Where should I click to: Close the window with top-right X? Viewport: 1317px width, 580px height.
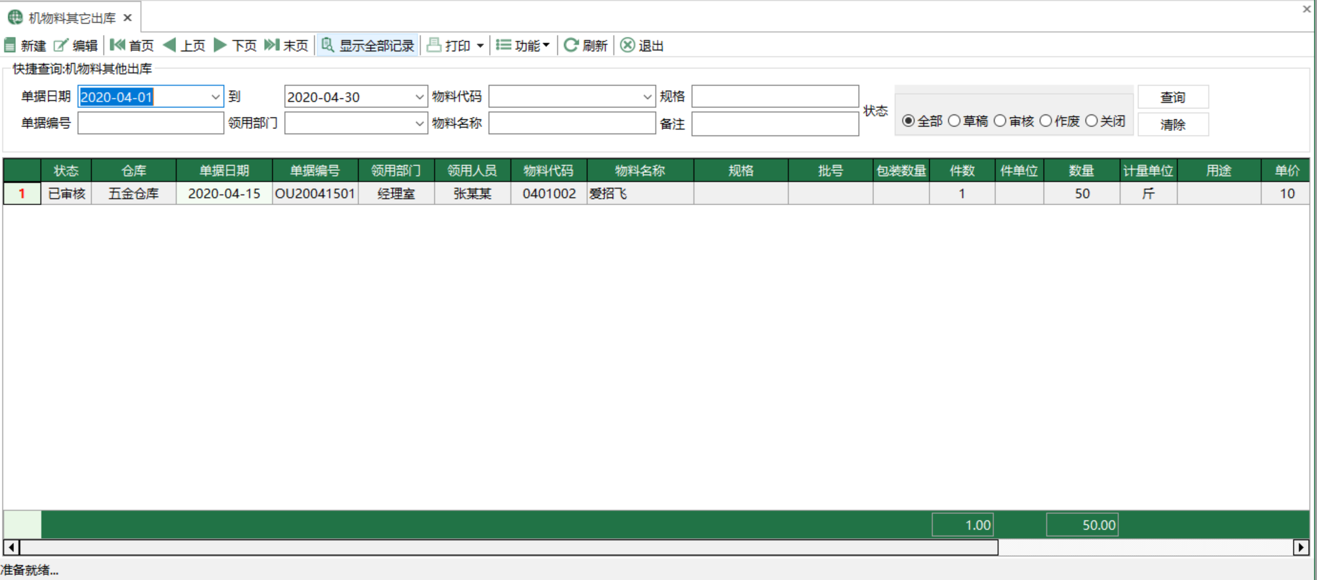1307,9
